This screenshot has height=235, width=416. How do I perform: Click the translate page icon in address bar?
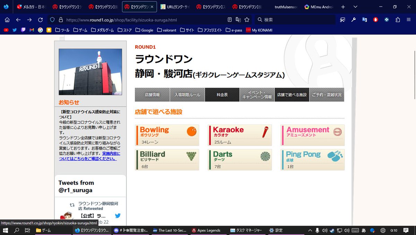[x=238, y=20]
